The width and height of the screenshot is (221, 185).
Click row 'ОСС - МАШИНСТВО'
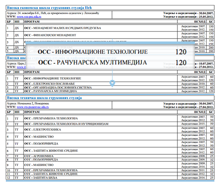coord(110,136)
